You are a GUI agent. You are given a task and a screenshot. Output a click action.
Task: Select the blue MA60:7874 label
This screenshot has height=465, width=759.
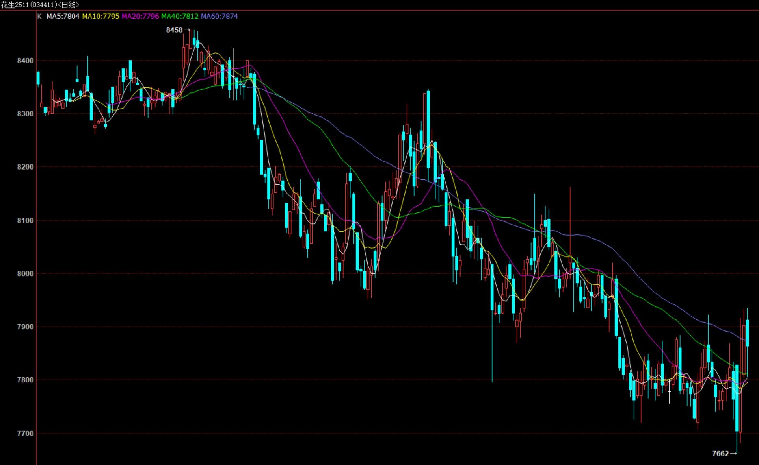coord(219,17)
